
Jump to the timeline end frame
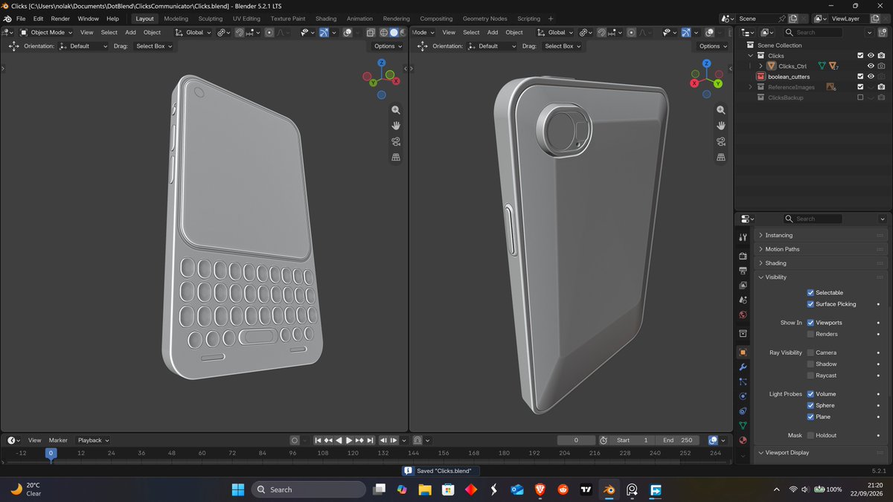click(370, 440)
